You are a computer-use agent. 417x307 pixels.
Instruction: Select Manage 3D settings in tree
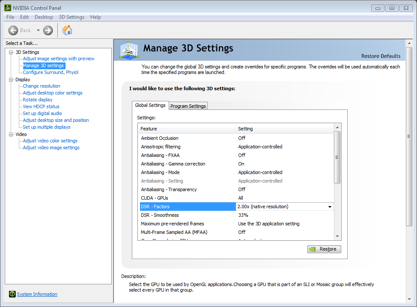point(43,65)
